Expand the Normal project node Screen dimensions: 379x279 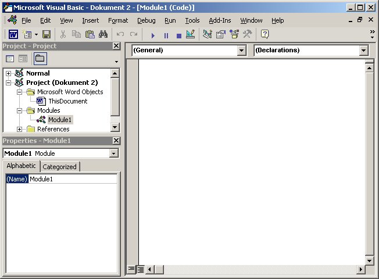point(9,73)
